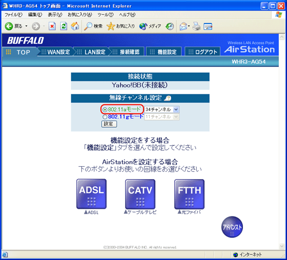
Task: Click the scrollbar up arrow
Action: click(x=282, y=37)
